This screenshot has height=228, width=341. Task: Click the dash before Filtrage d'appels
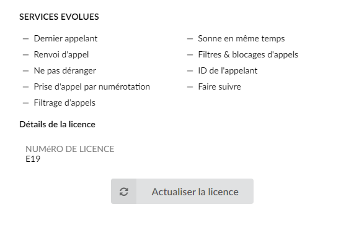[25, 103]
